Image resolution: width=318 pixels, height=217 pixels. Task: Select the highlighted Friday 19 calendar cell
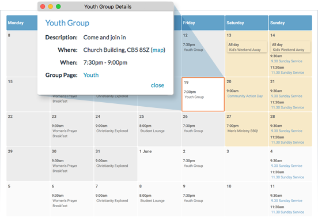pos(203,94)
